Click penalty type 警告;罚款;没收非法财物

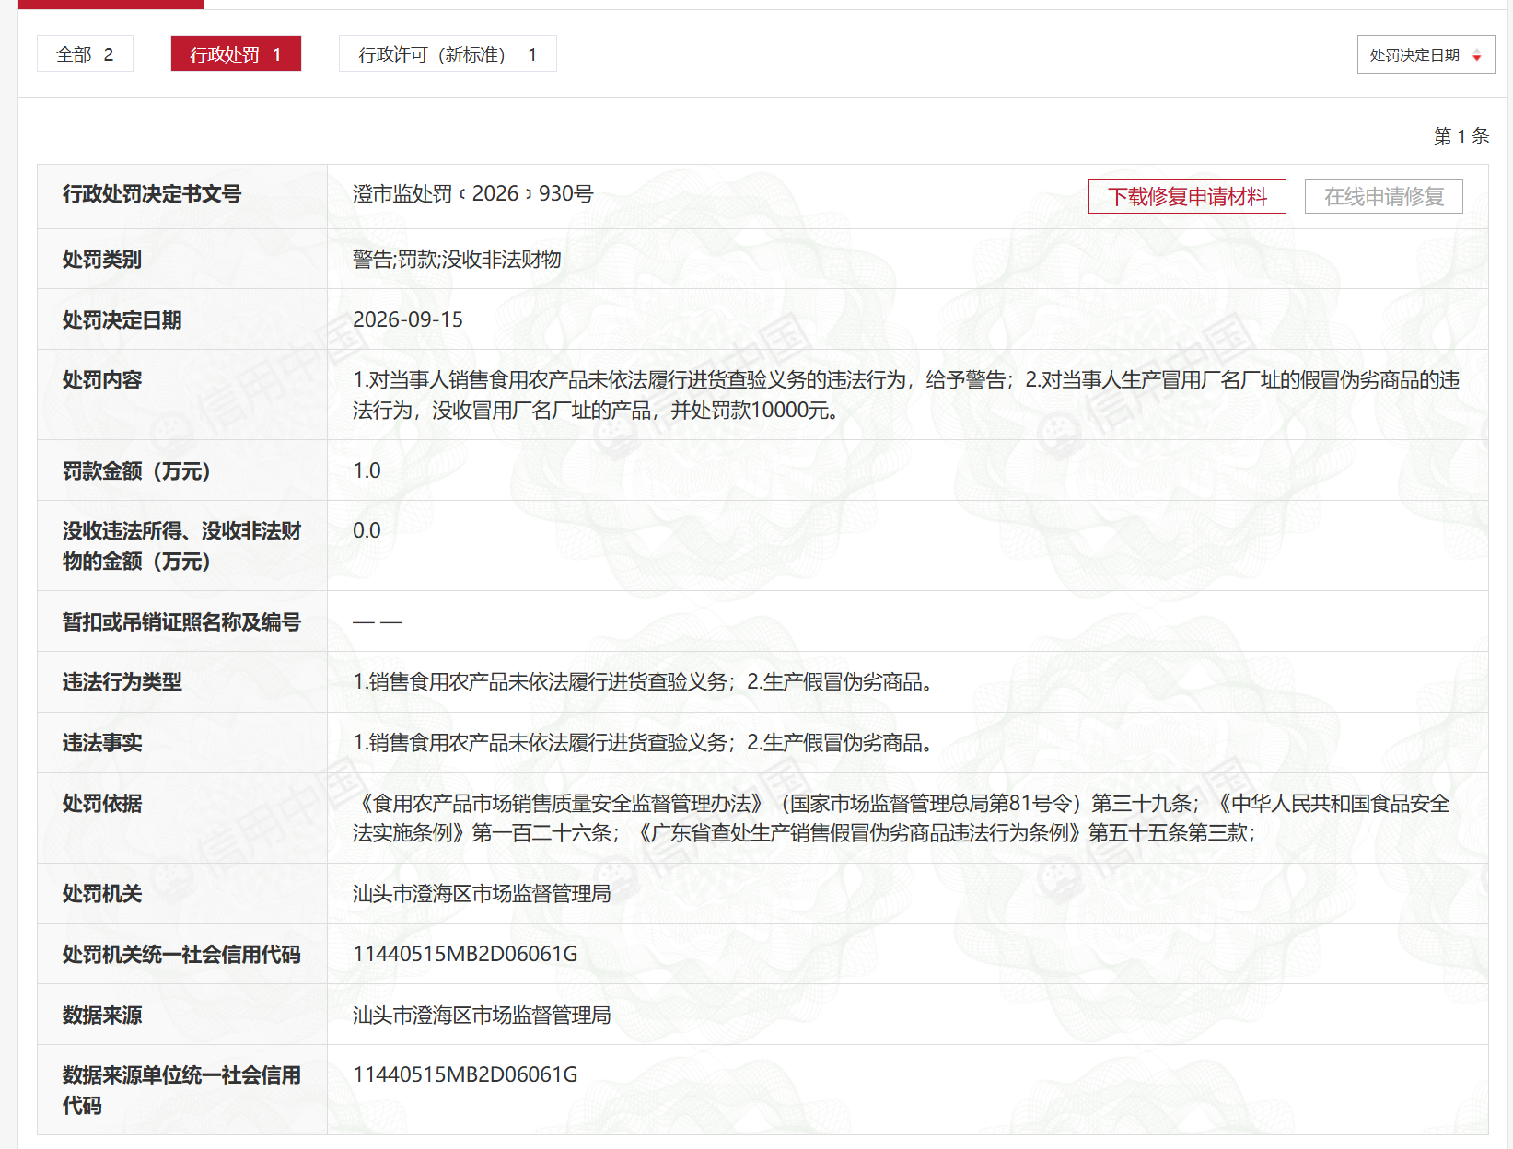tap(457, 260)
